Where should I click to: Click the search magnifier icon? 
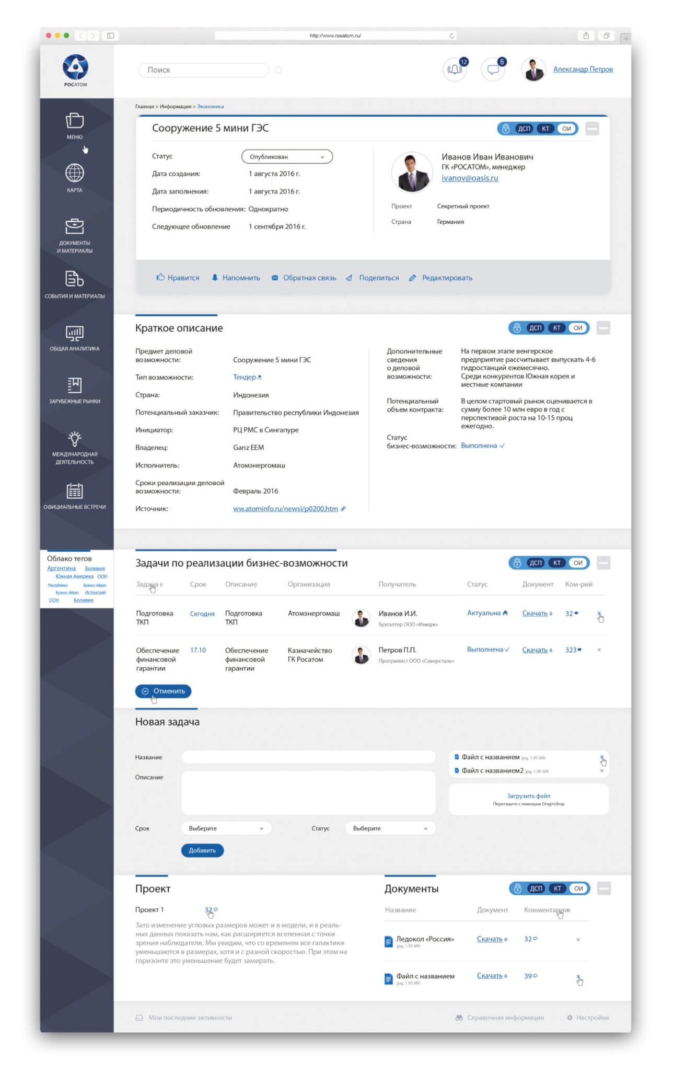tap(278, 70)
